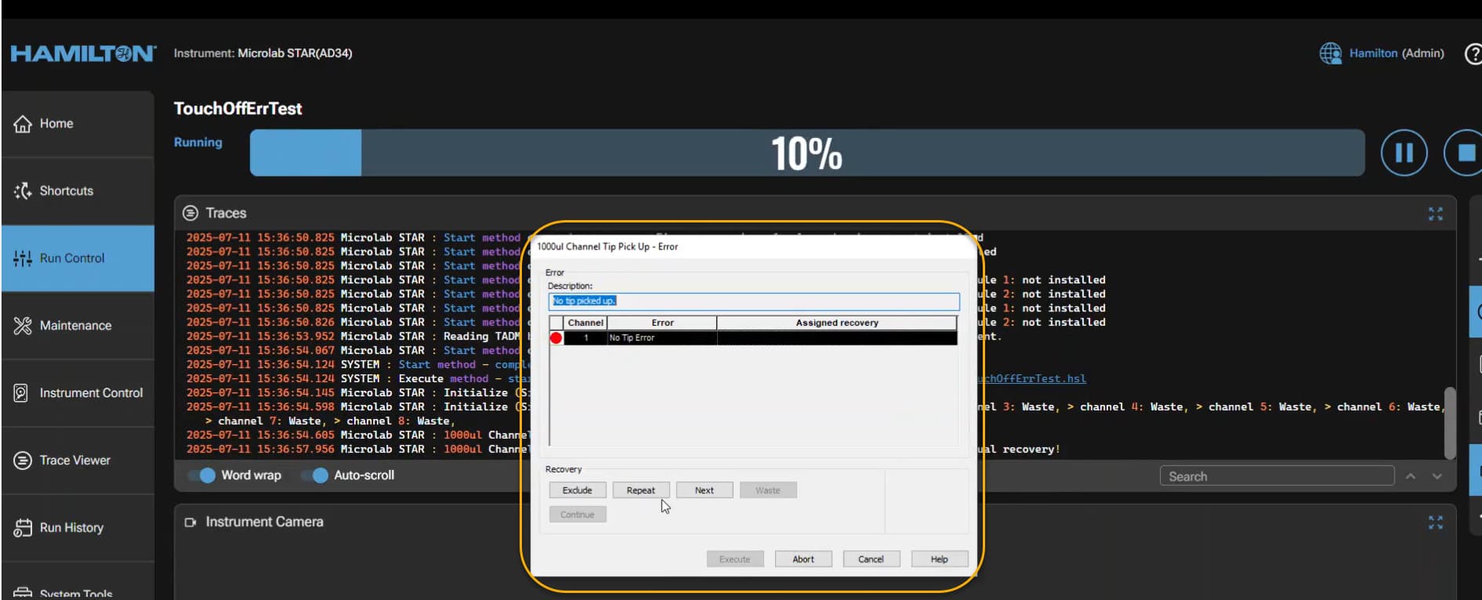Click the Traces vertical scrollbar

click(1449, 422)
